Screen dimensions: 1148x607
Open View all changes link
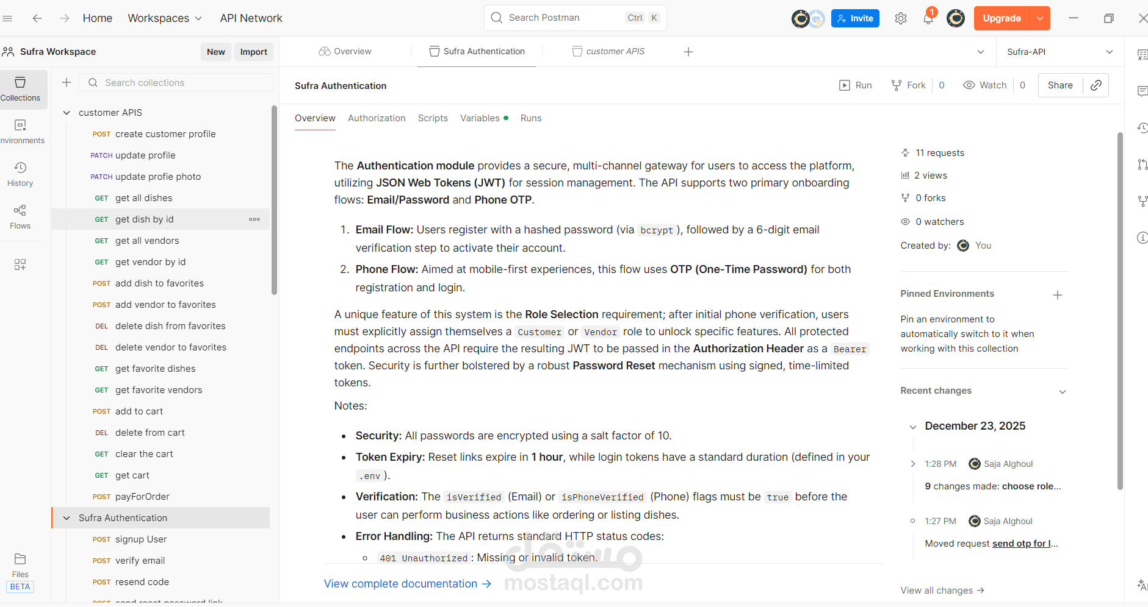(942, 590)
